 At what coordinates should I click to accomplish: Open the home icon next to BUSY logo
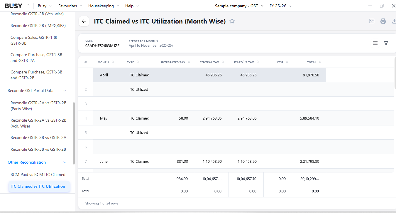click(x=28, y=6)
